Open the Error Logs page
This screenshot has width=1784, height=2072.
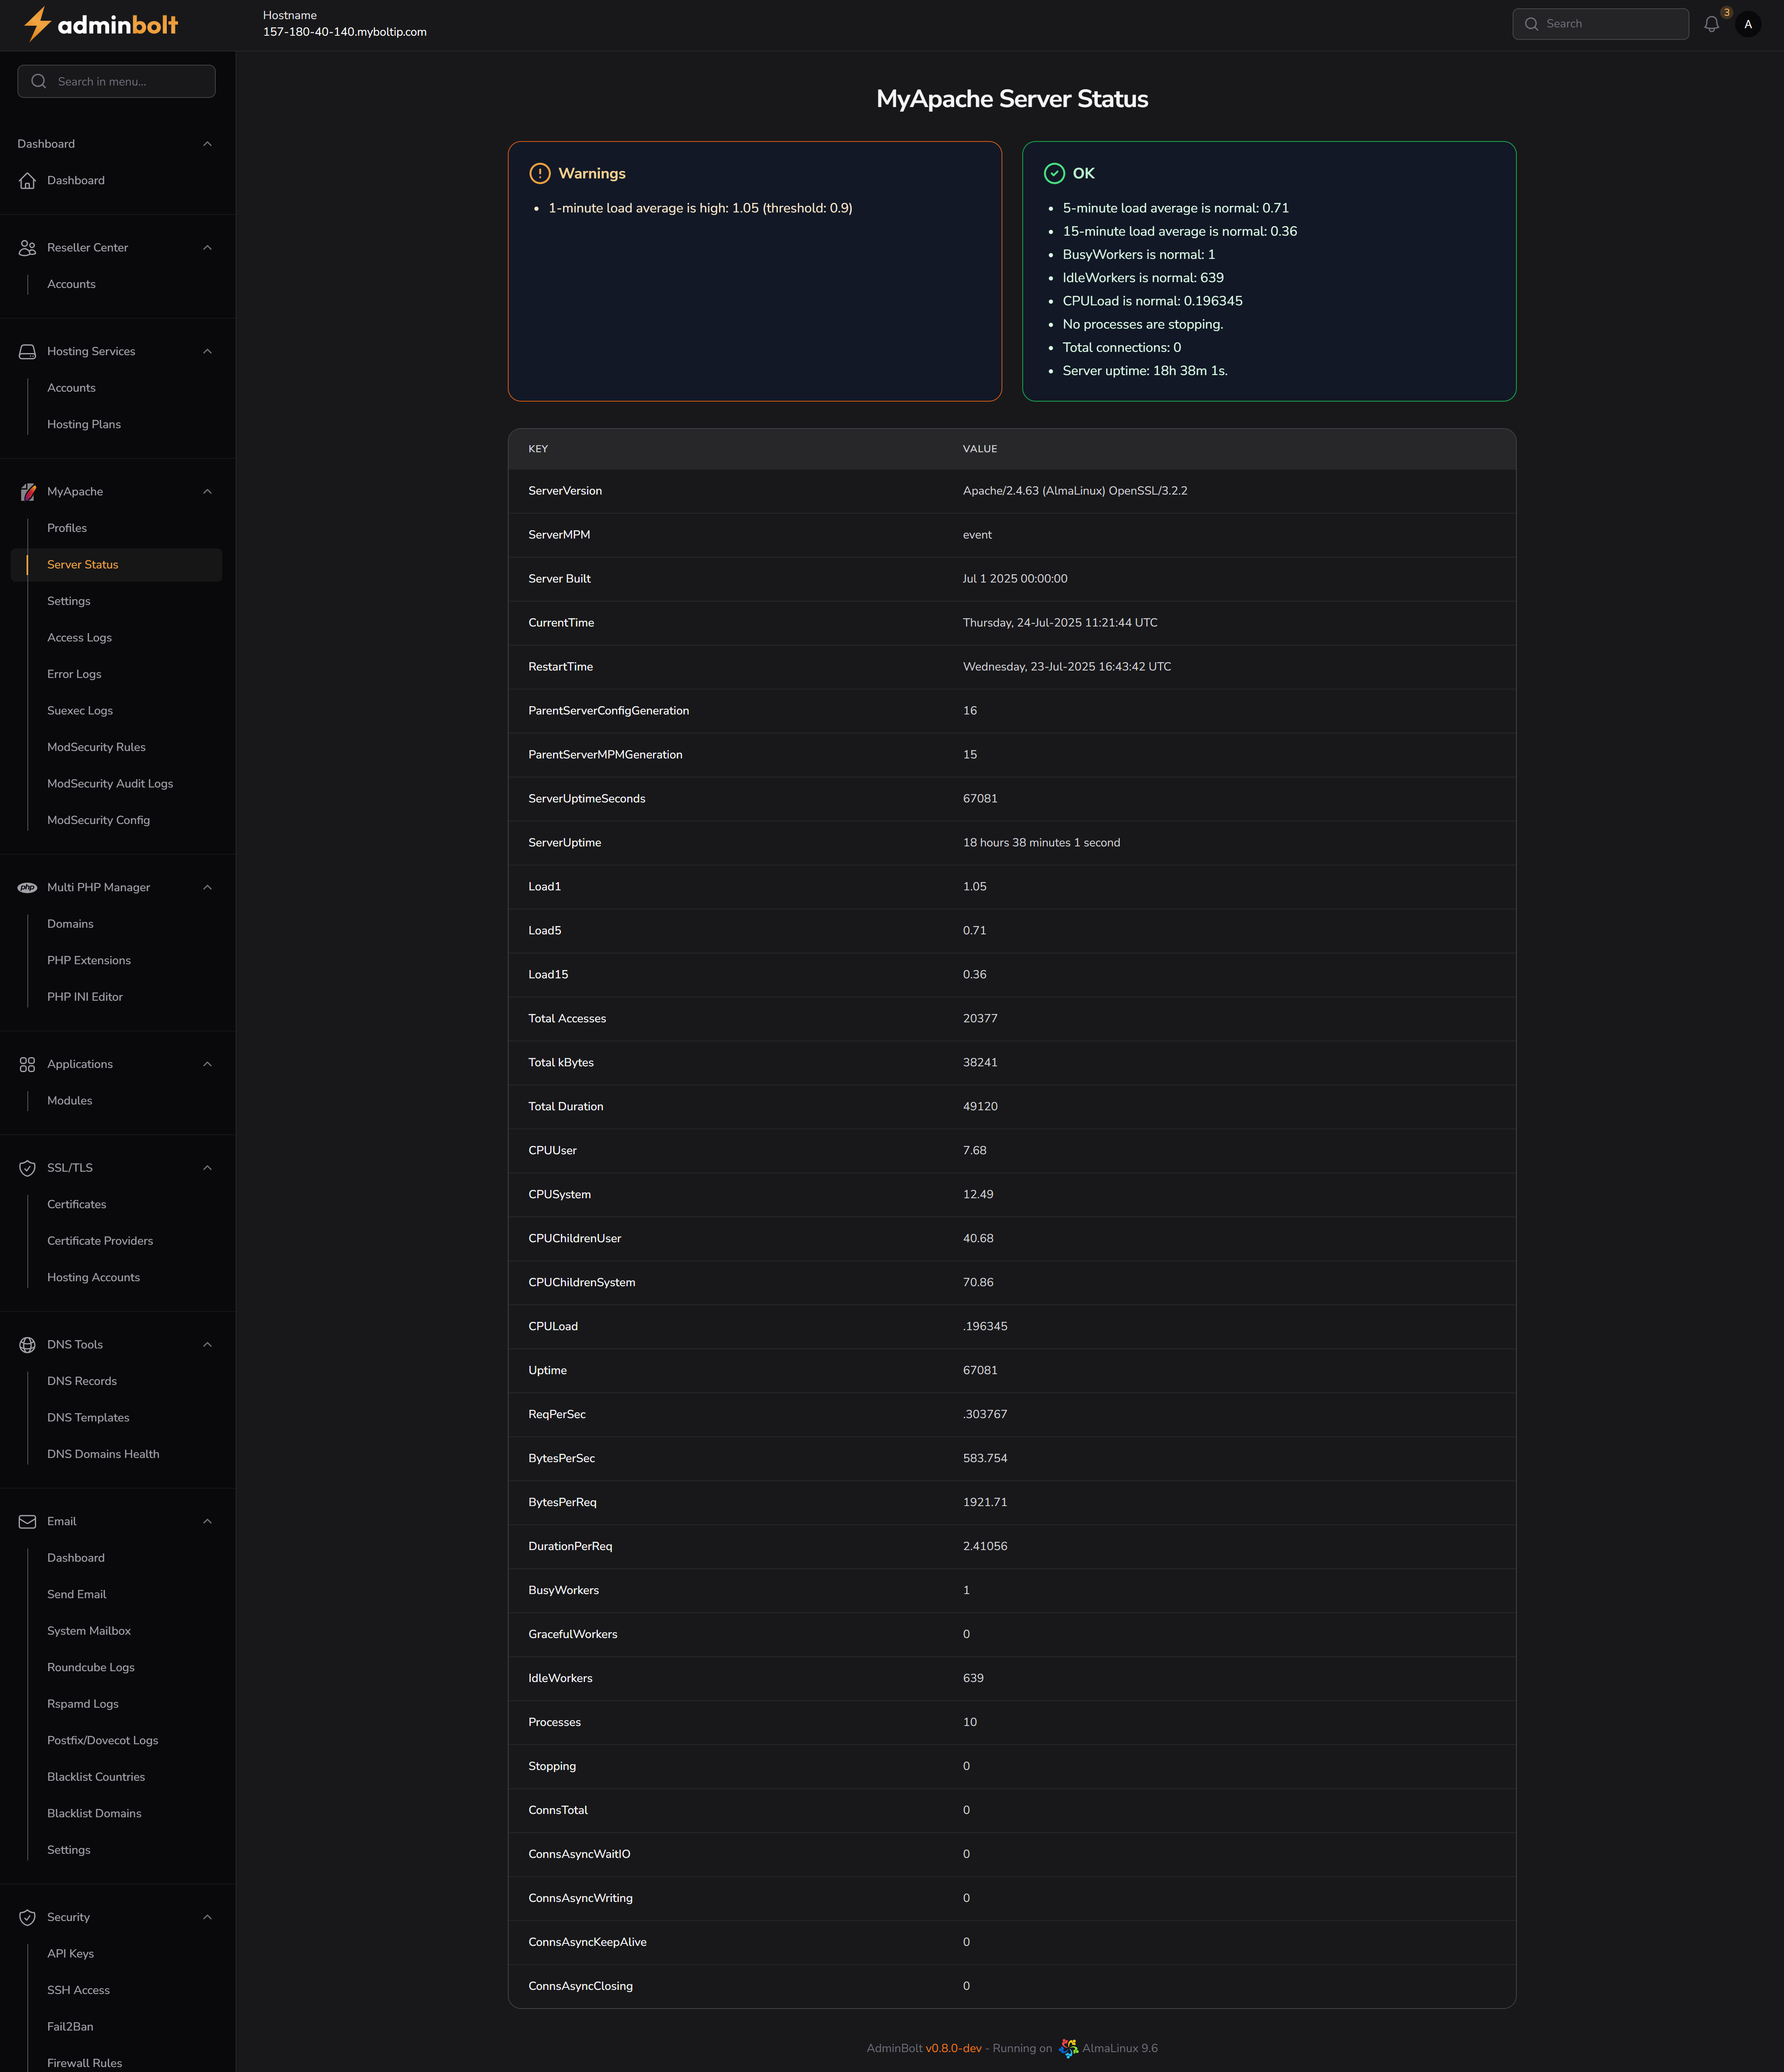click(x=74, y=673)
